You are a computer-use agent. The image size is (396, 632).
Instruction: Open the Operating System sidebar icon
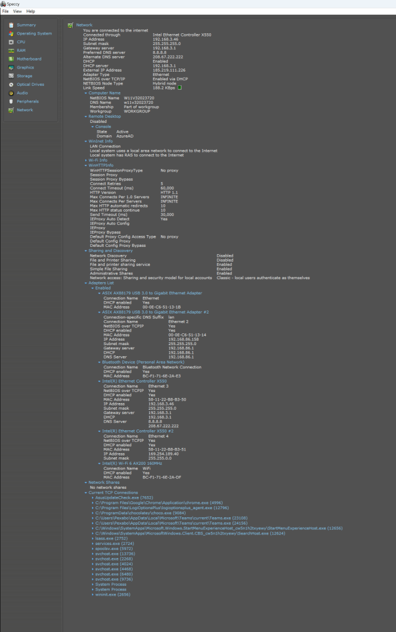coord(11,33)
